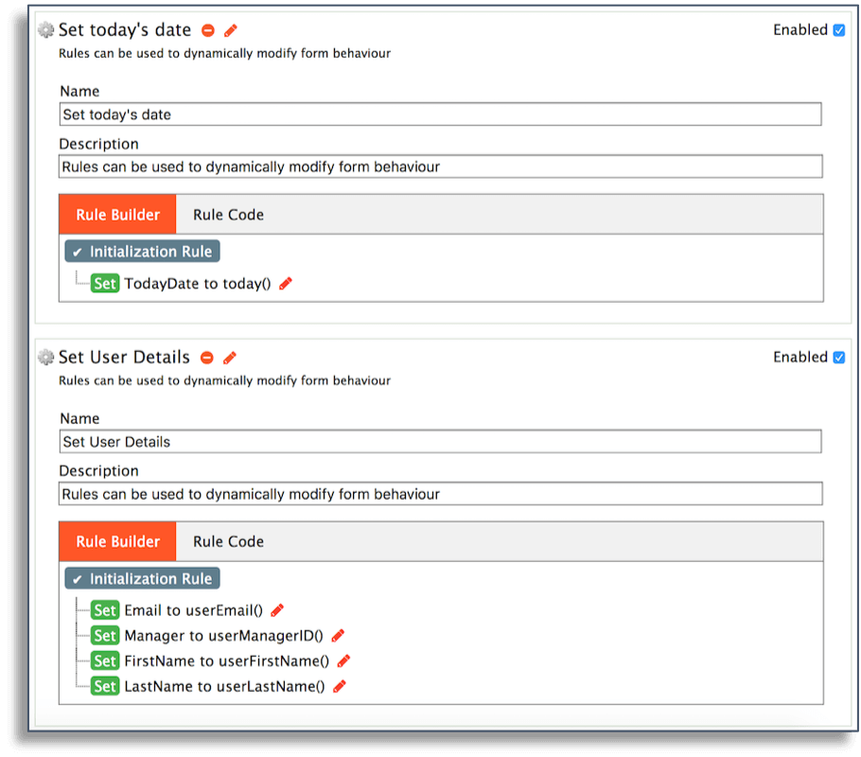Switch to the Rule Code tab
Viewport: 861px width, 757px height.
coord(227,214)
